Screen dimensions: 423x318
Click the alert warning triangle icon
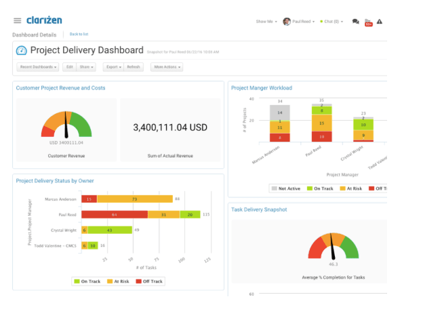380,22
